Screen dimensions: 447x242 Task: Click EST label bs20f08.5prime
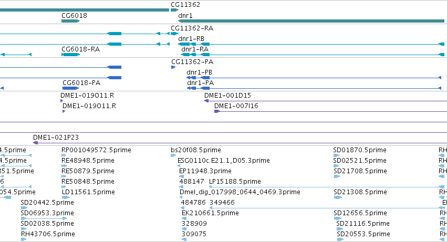point(196,150)
